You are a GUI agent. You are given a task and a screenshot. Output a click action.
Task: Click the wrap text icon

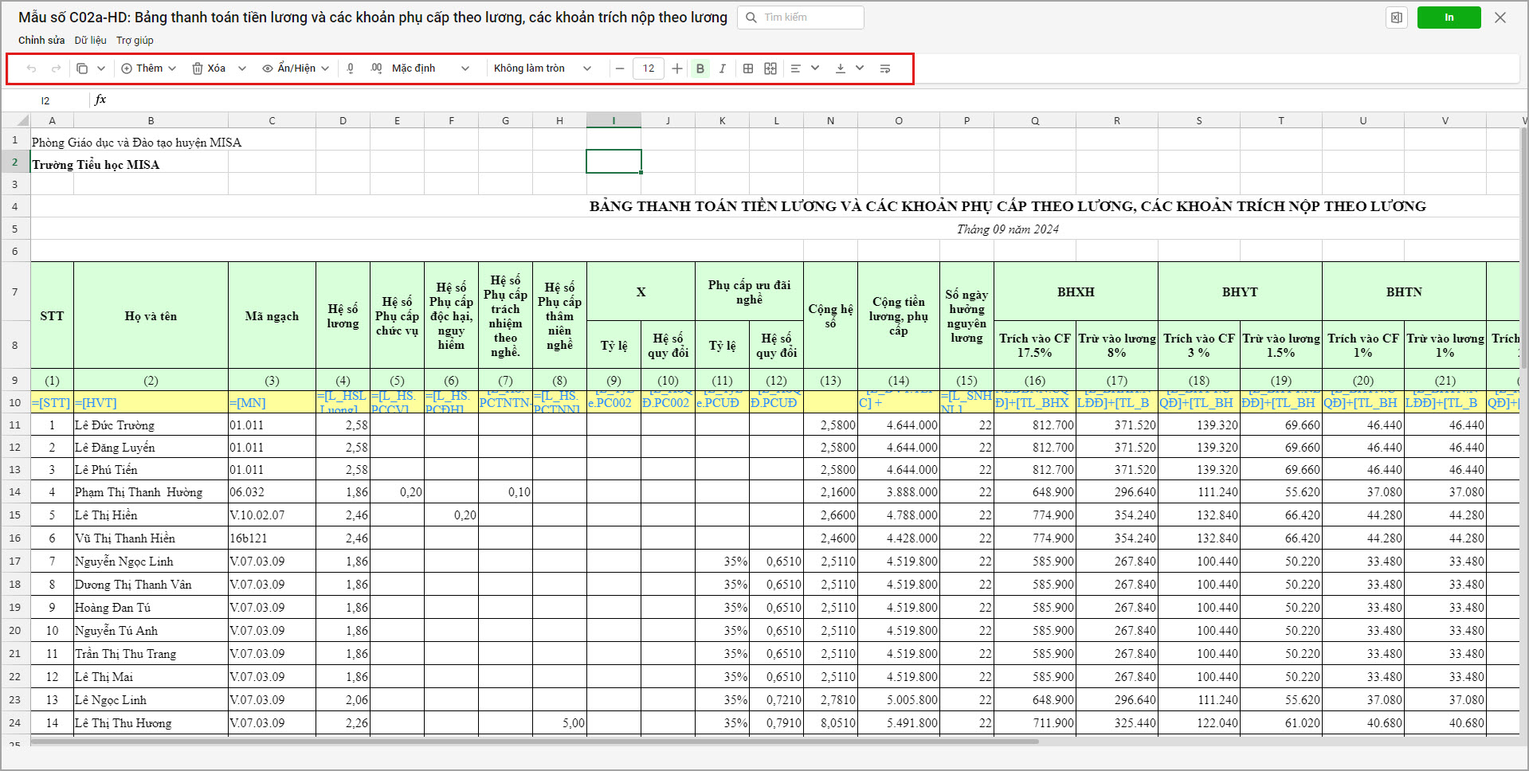(884, 68)
